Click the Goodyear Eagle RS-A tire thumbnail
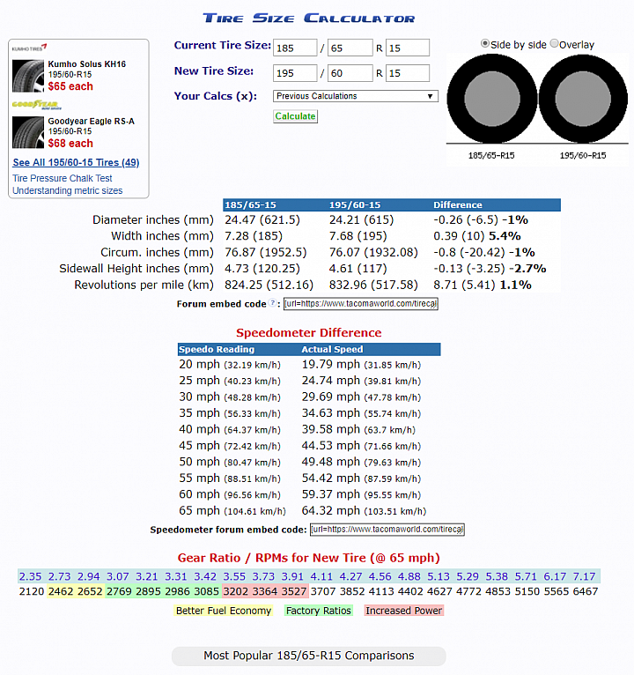 coord(28,132)
